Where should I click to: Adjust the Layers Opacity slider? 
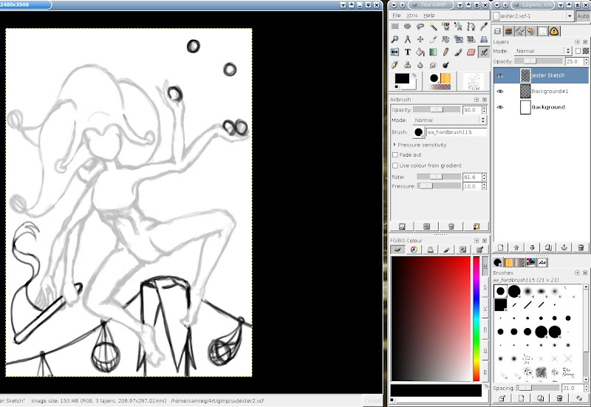pos(539,61)
